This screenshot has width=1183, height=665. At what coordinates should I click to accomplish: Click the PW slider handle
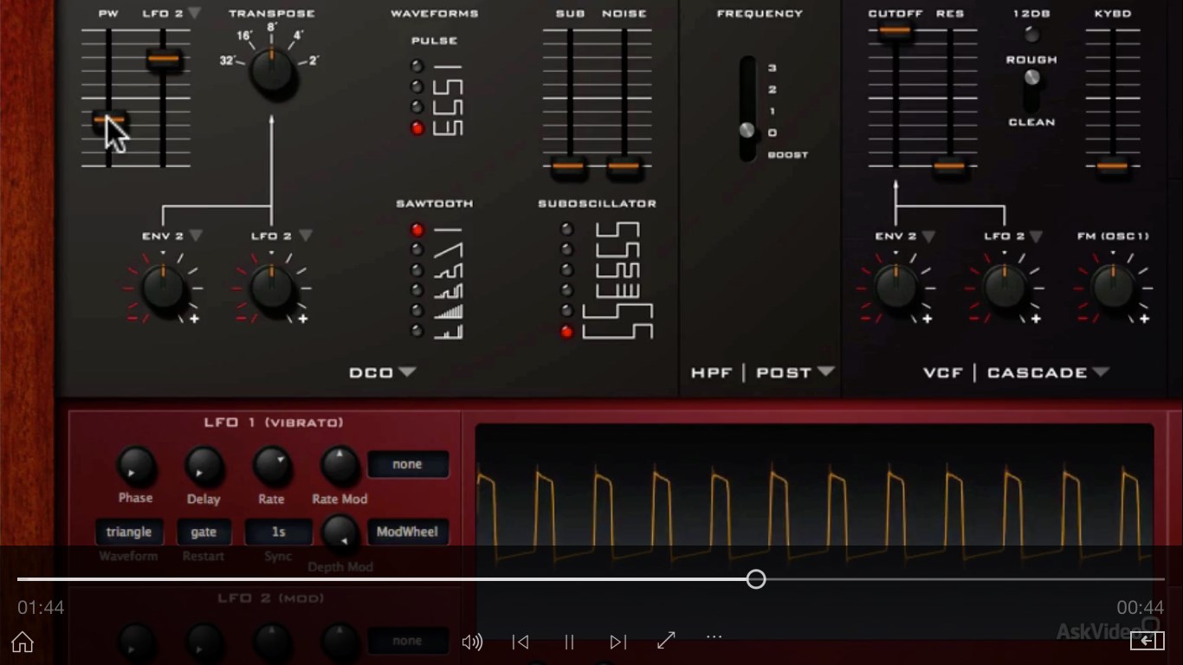coord(109,121)
